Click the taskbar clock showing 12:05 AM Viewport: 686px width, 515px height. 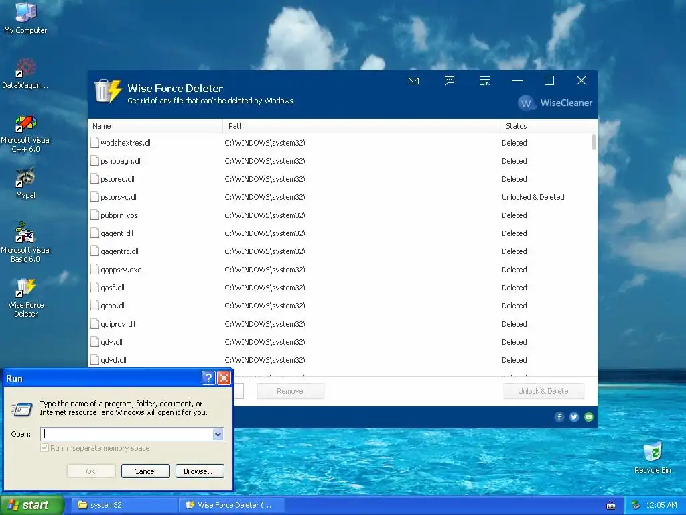point(661,505)
